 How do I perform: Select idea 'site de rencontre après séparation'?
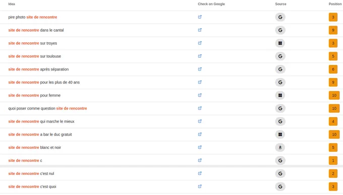point(38,69)
